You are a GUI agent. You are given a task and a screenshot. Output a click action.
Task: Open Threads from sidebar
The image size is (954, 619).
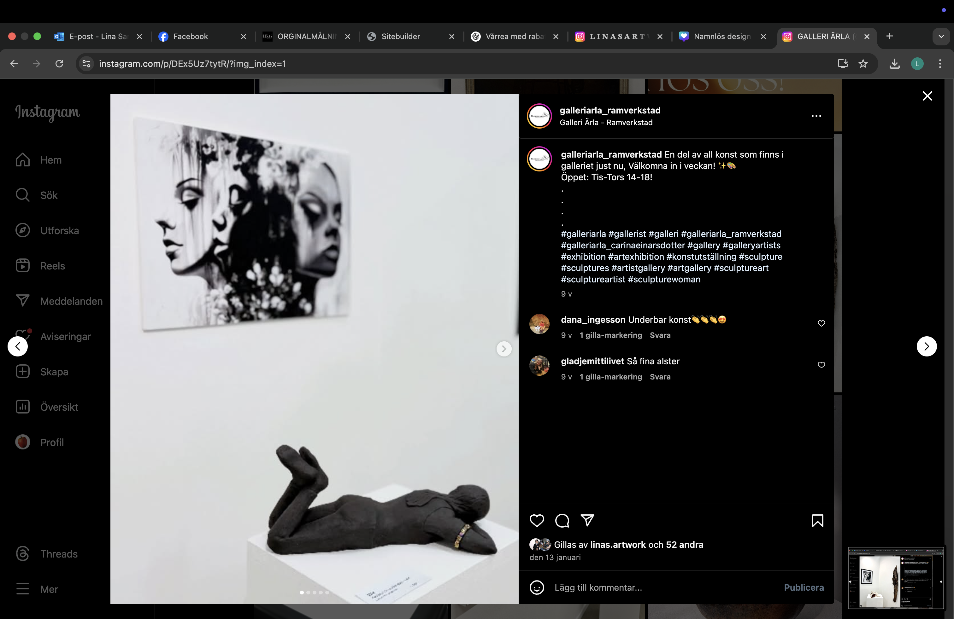click(47, 554)
